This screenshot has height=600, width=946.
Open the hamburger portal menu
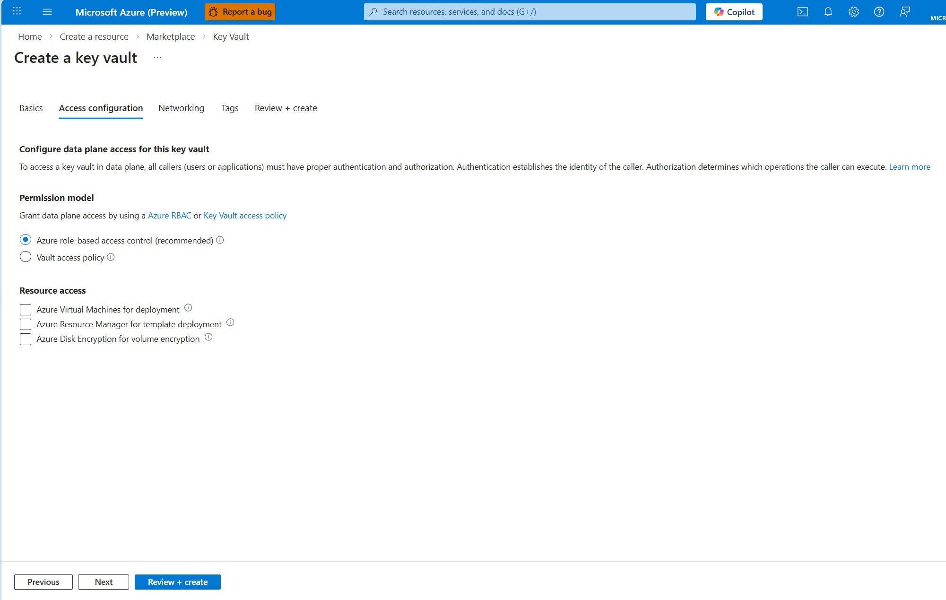(x=47, y=12)
